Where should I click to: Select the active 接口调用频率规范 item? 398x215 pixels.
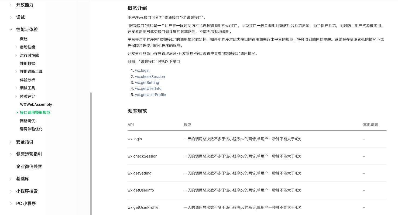35,112
